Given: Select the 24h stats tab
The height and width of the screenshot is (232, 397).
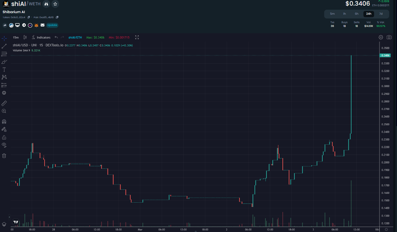Looking at the screenshot, I should coord(369,14).
